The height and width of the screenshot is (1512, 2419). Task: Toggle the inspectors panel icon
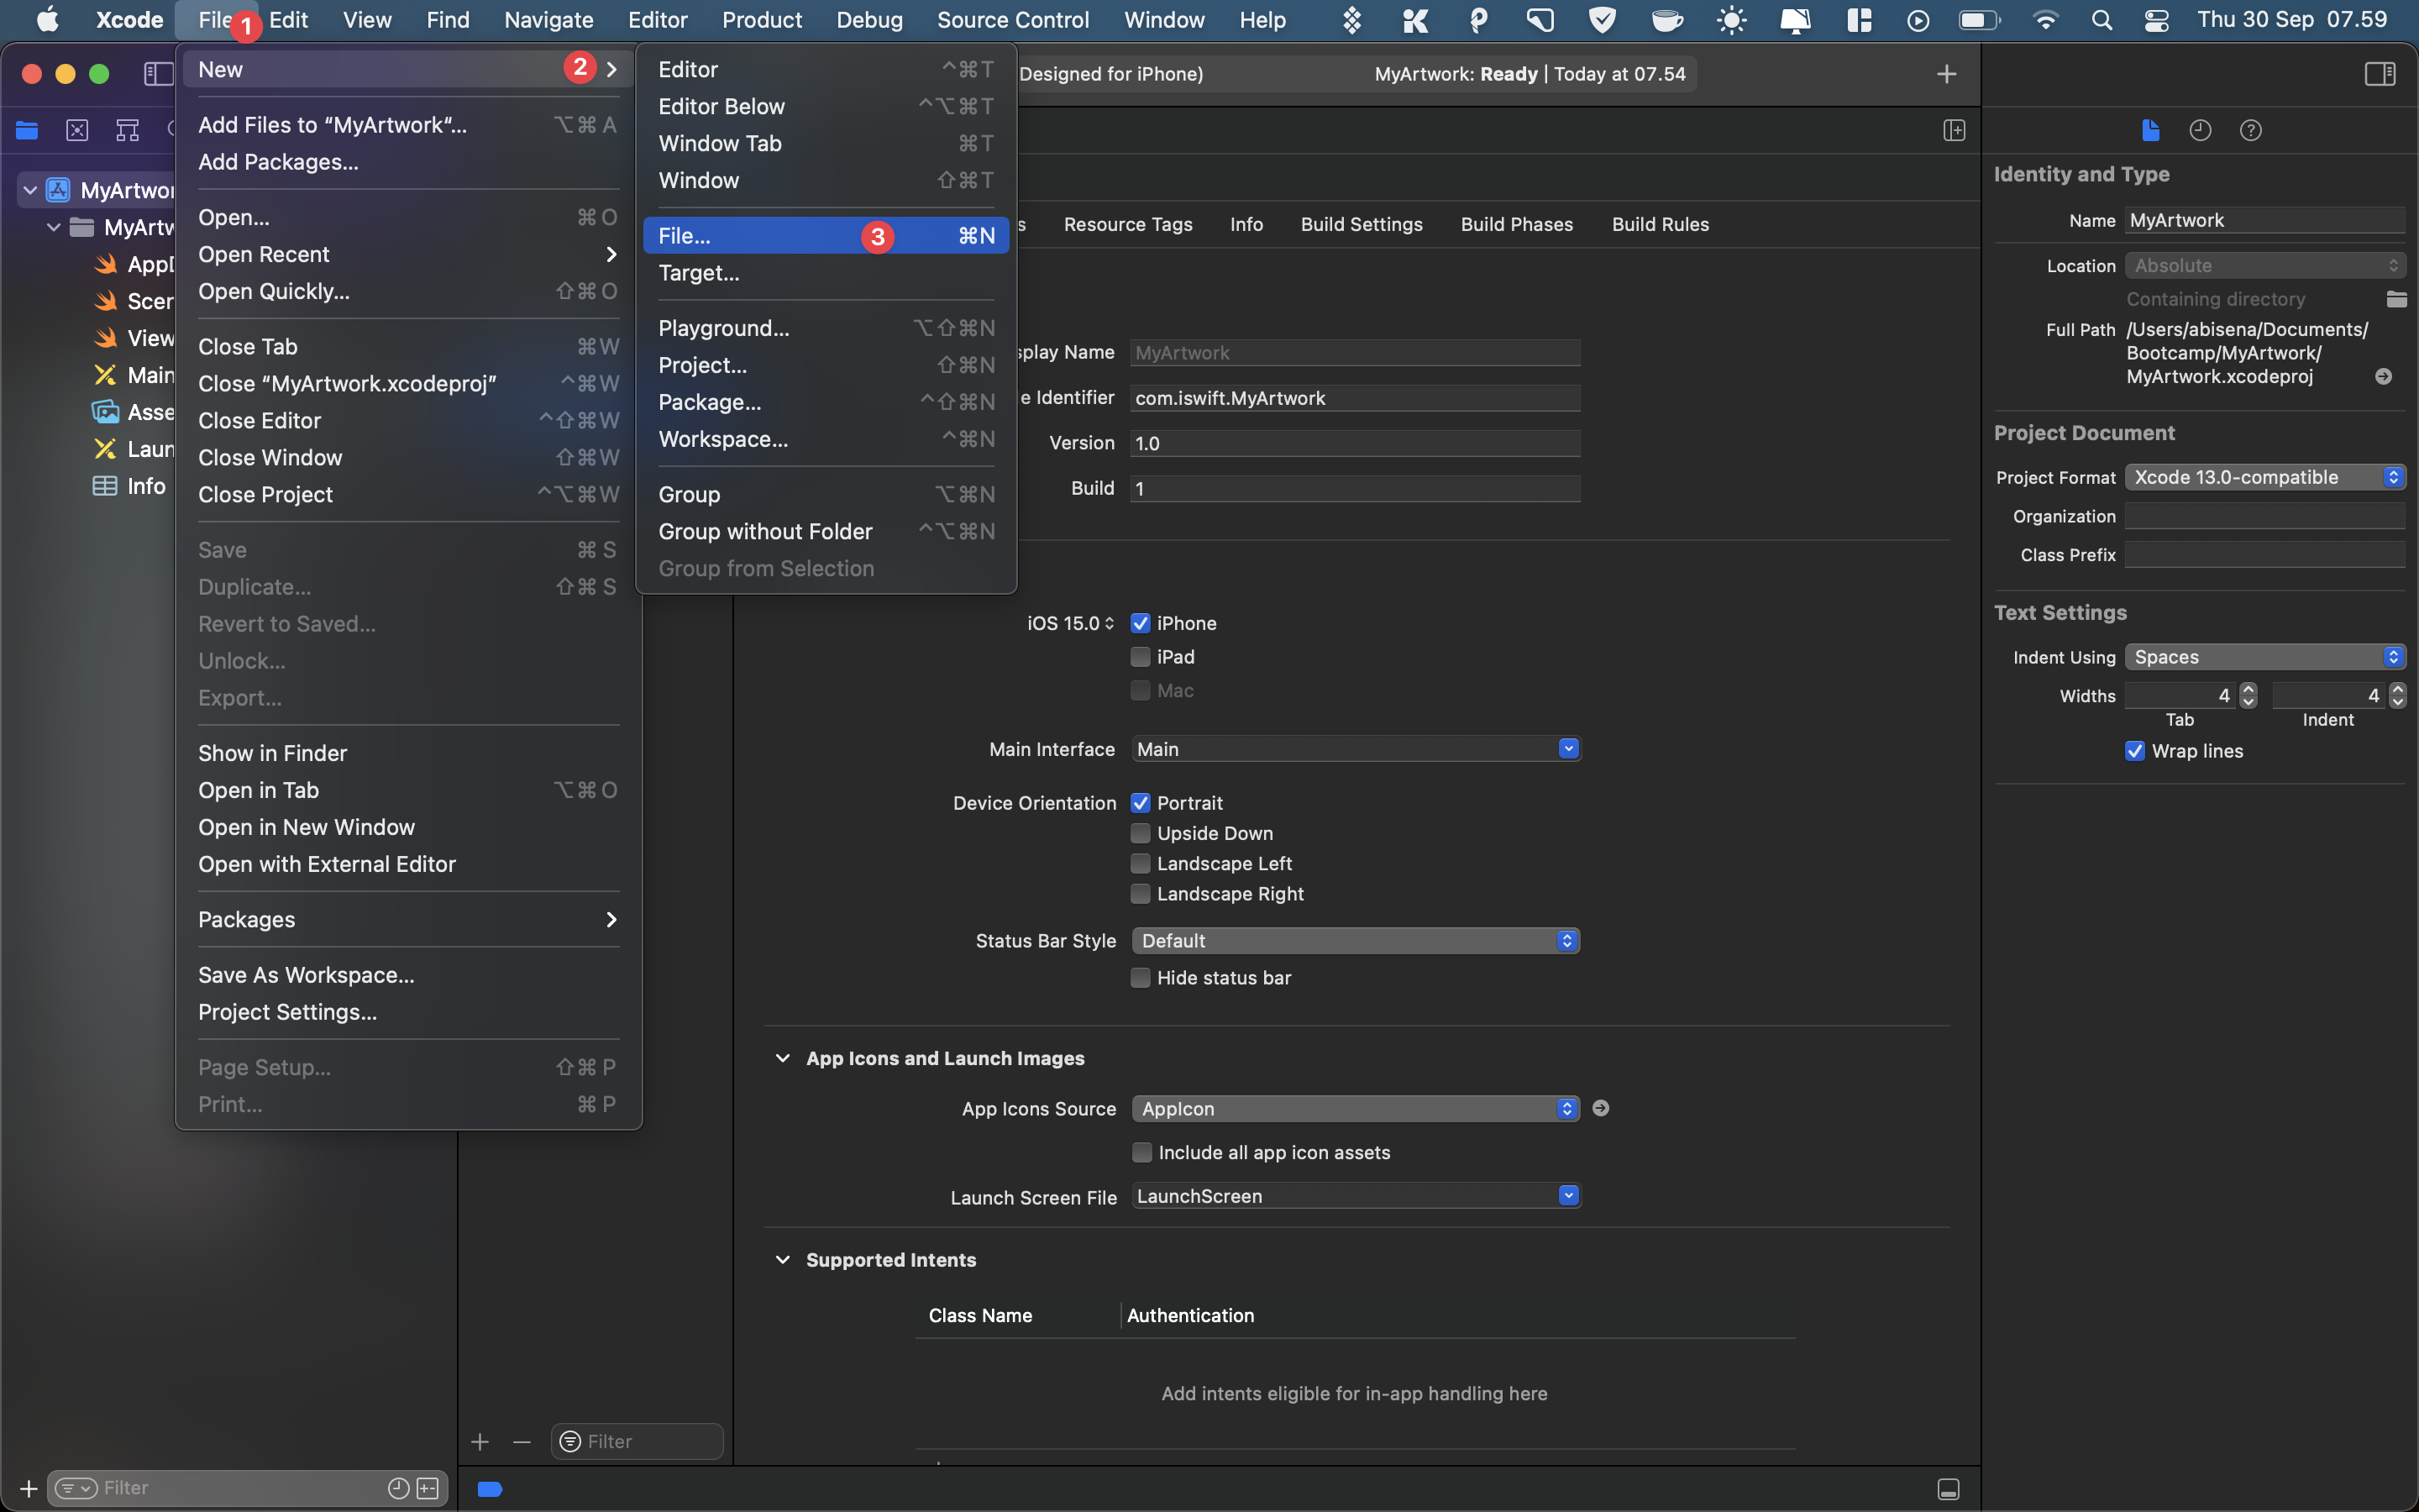pos(2379,74)
